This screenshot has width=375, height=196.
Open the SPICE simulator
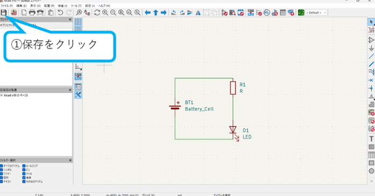tap(267, 12)
